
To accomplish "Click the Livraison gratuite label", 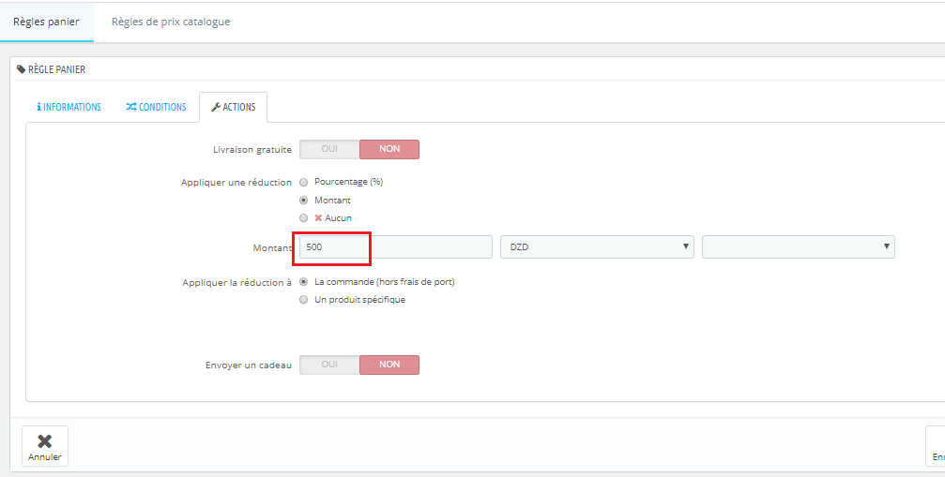I will click(252, 150).
